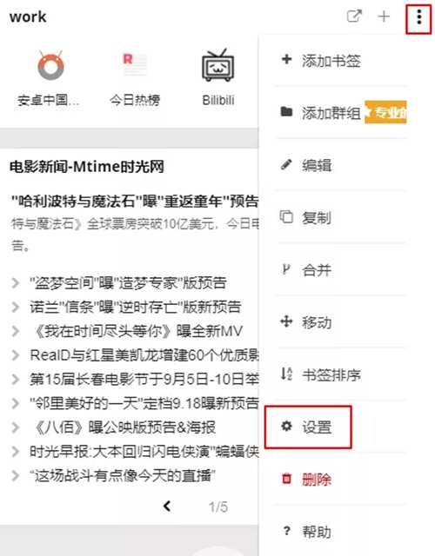
Task: Select 添加群组 menu entry
Action: 341,113
